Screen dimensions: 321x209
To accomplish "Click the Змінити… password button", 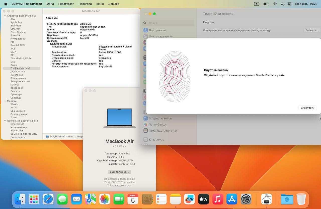I will click(x=312, y=30).
